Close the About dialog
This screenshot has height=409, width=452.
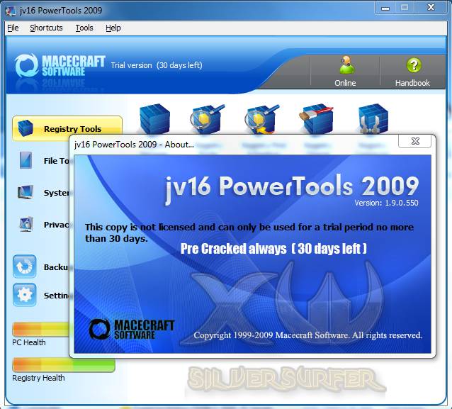[415, 141]
